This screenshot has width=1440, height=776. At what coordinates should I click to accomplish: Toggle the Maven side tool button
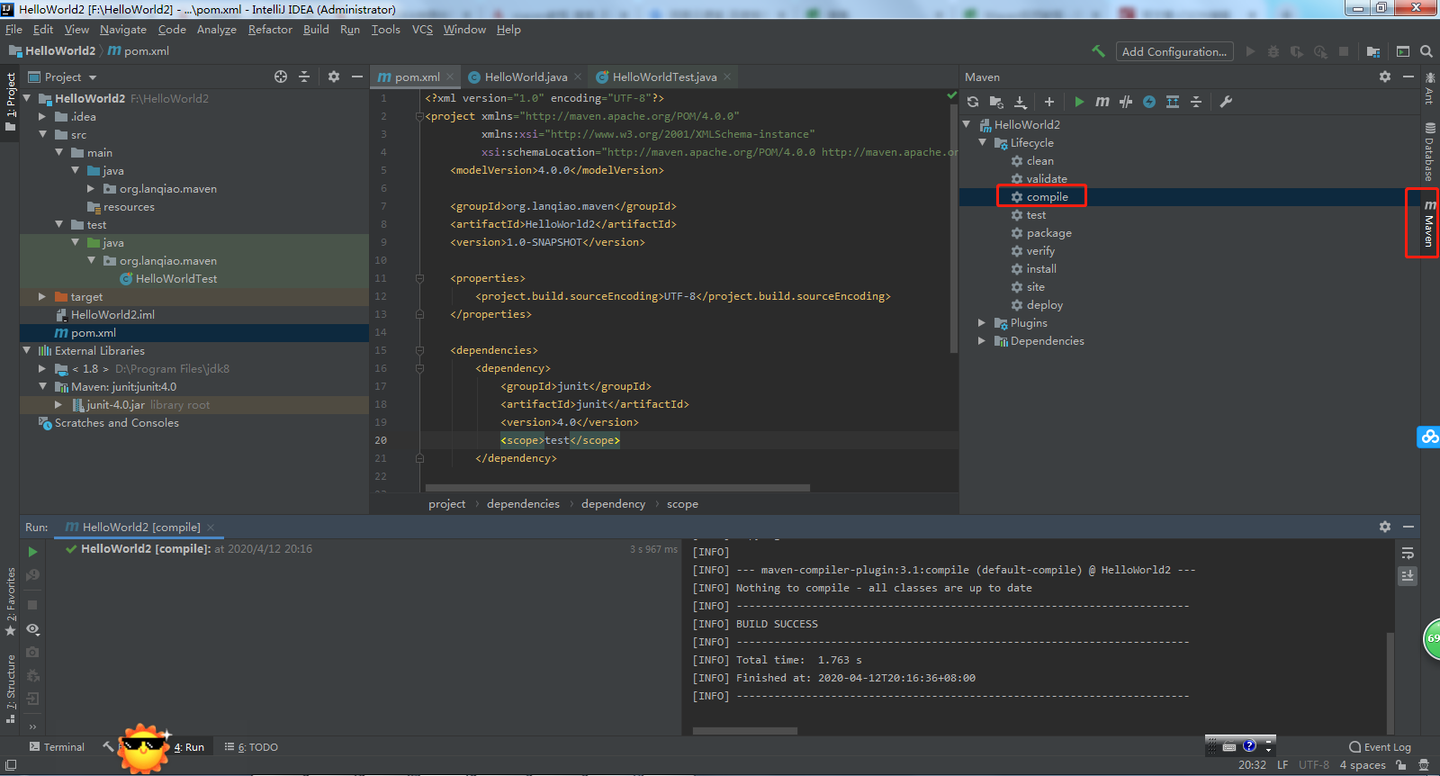[x=1429, y=224]
